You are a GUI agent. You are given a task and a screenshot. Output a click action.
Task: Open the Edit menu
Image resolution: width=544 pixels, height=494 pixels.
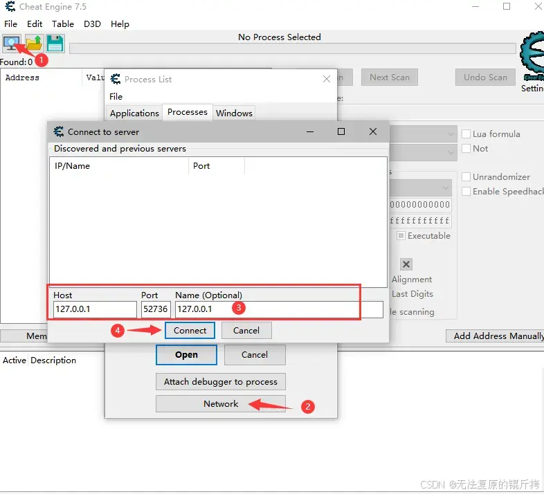pos(35,24)
